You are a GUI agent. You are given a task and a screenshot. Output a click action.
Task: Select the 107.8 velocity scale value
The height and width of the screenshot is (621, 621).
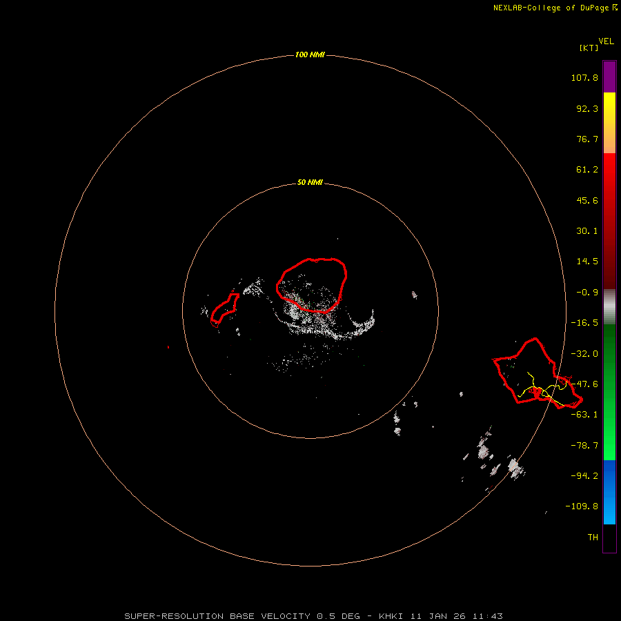click(584, 77)
